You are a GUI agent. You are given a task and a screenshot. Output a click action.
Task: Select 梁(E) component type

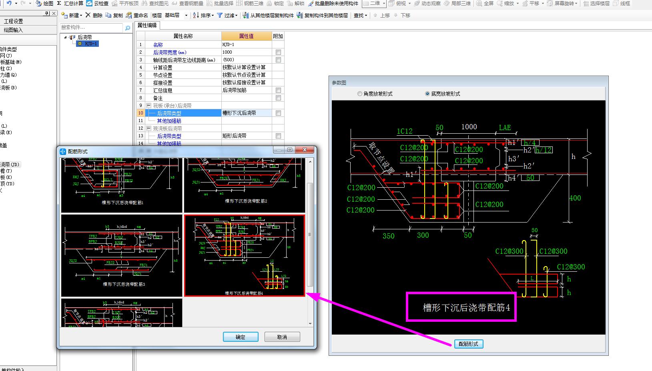6,132
